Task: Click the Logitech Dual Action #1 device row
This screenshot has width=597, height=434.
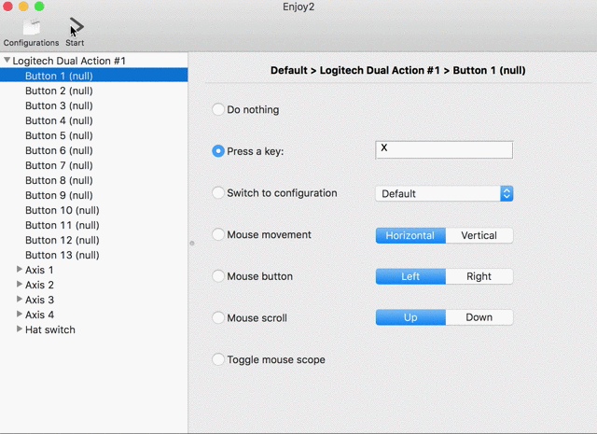Action: 93,61
